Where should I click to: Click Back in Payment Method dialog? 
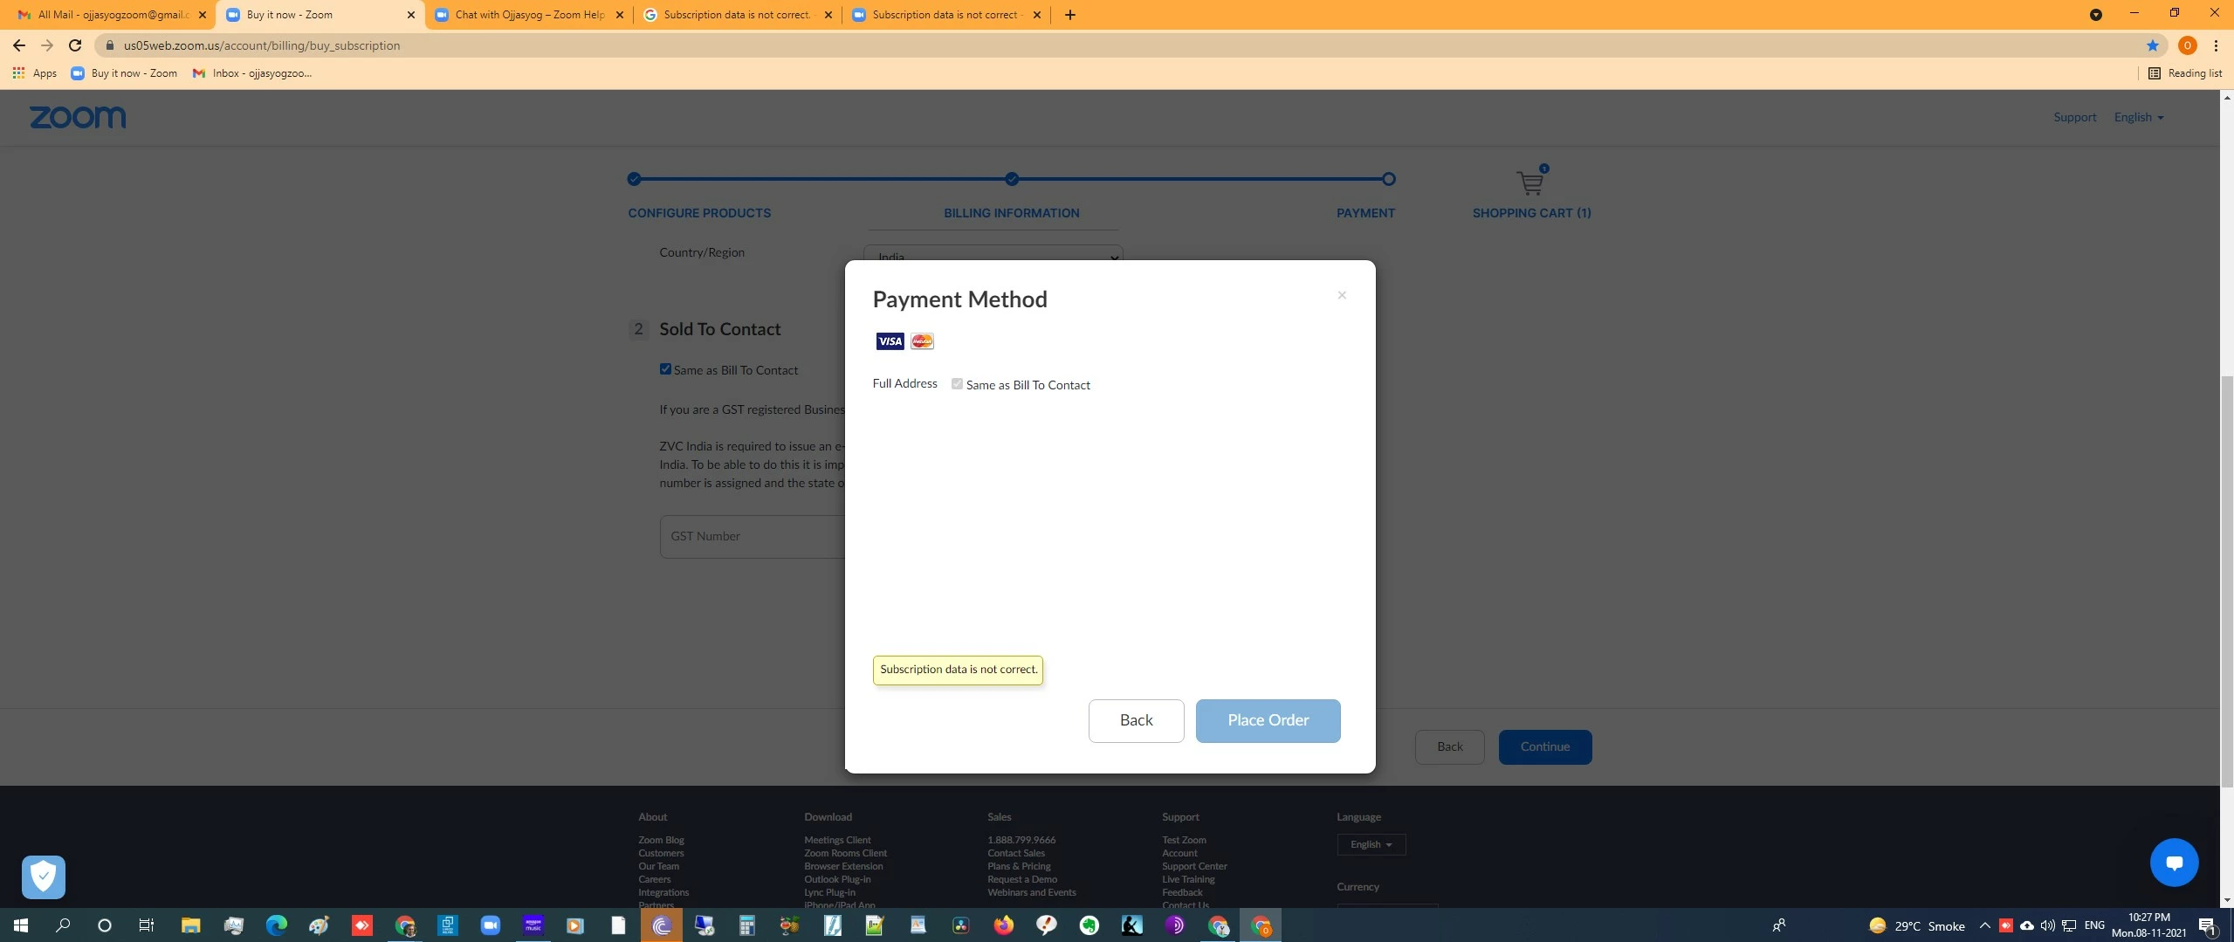[x=1136, y=720]
